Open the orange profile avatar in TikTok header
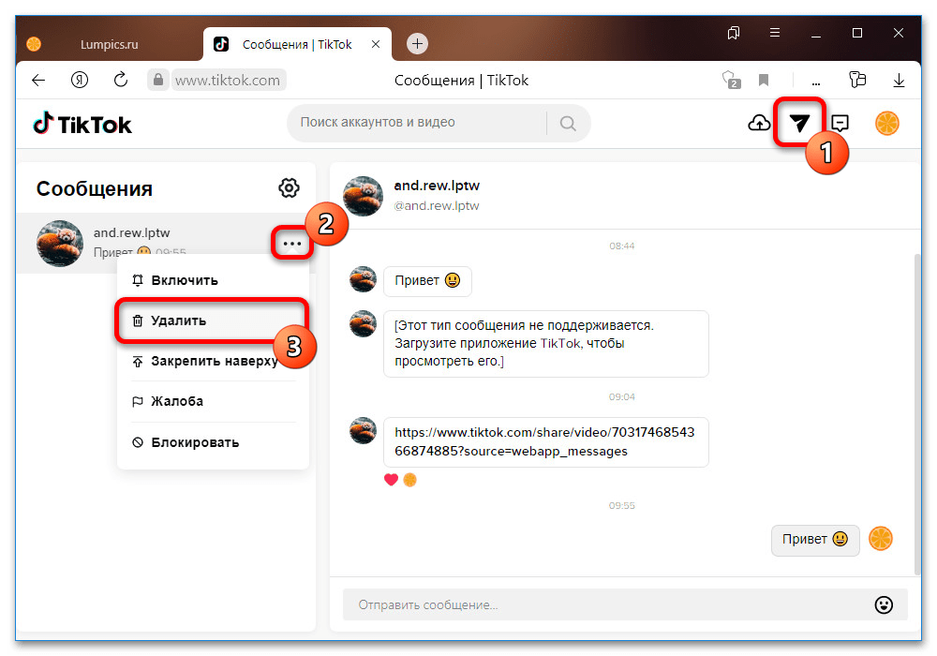 tap(886, 123)
